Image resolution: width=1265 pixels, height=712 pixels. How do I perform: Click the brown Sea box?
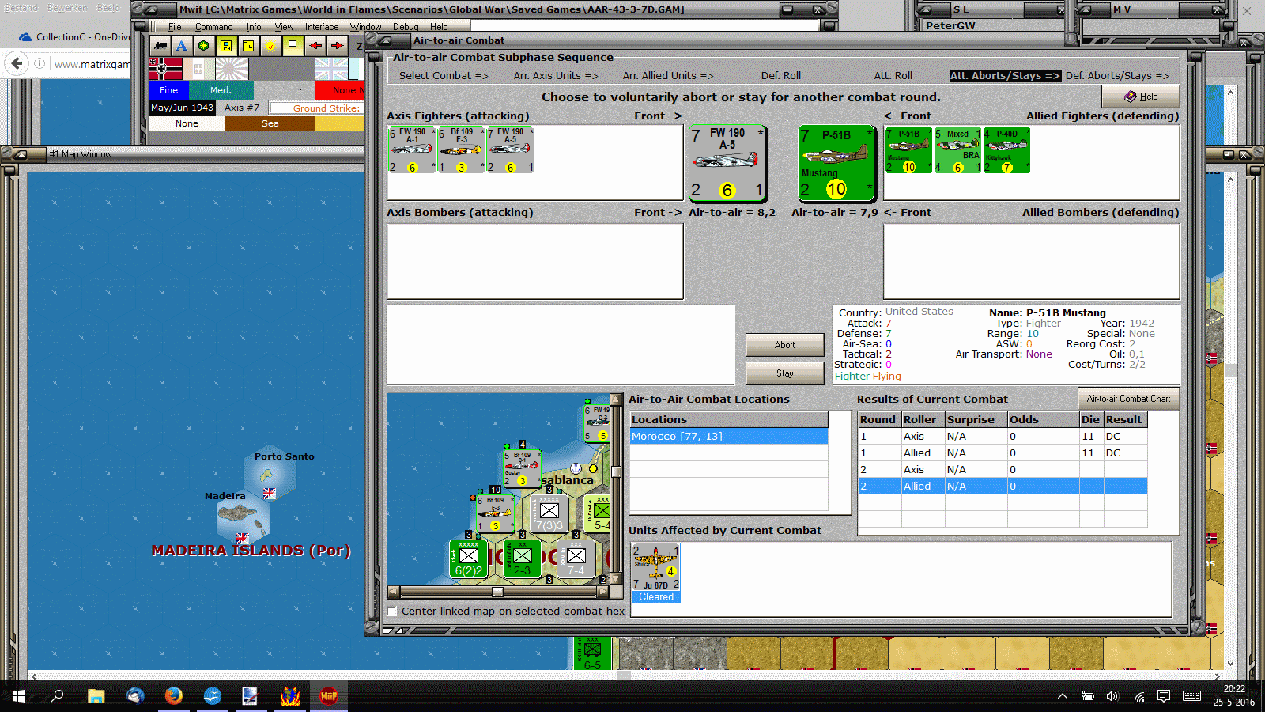[x=270, y=123]
